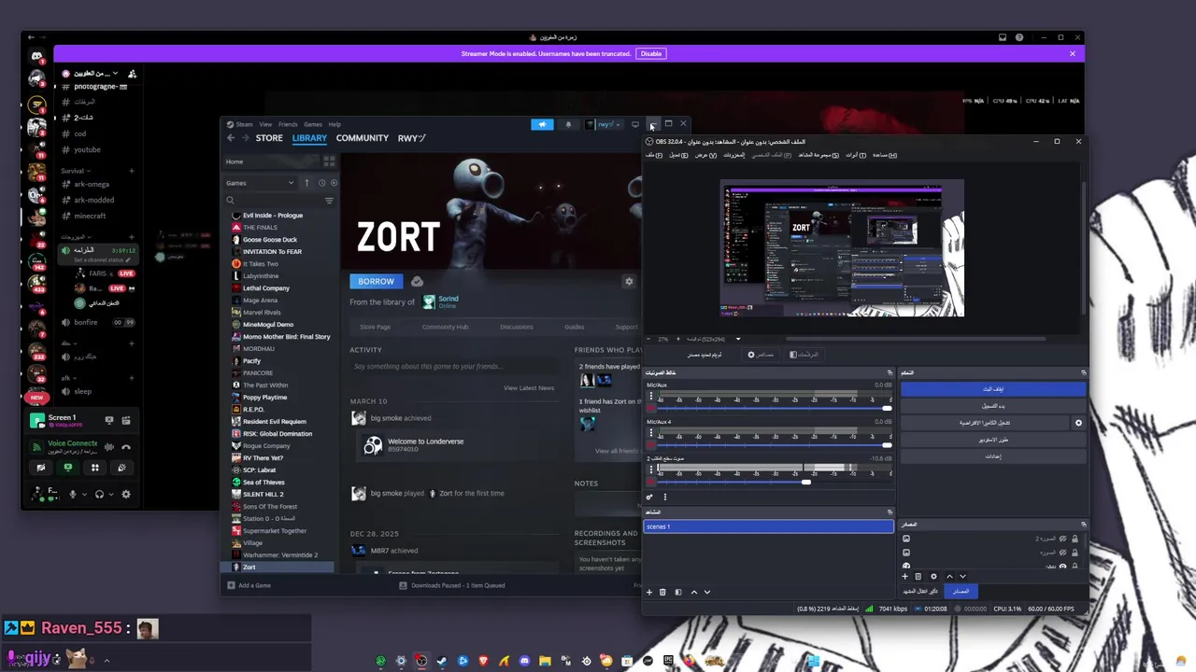Click View Latest News in Steam
Image resolution: width=1196 pixels, height=672 pixels.
529,388
